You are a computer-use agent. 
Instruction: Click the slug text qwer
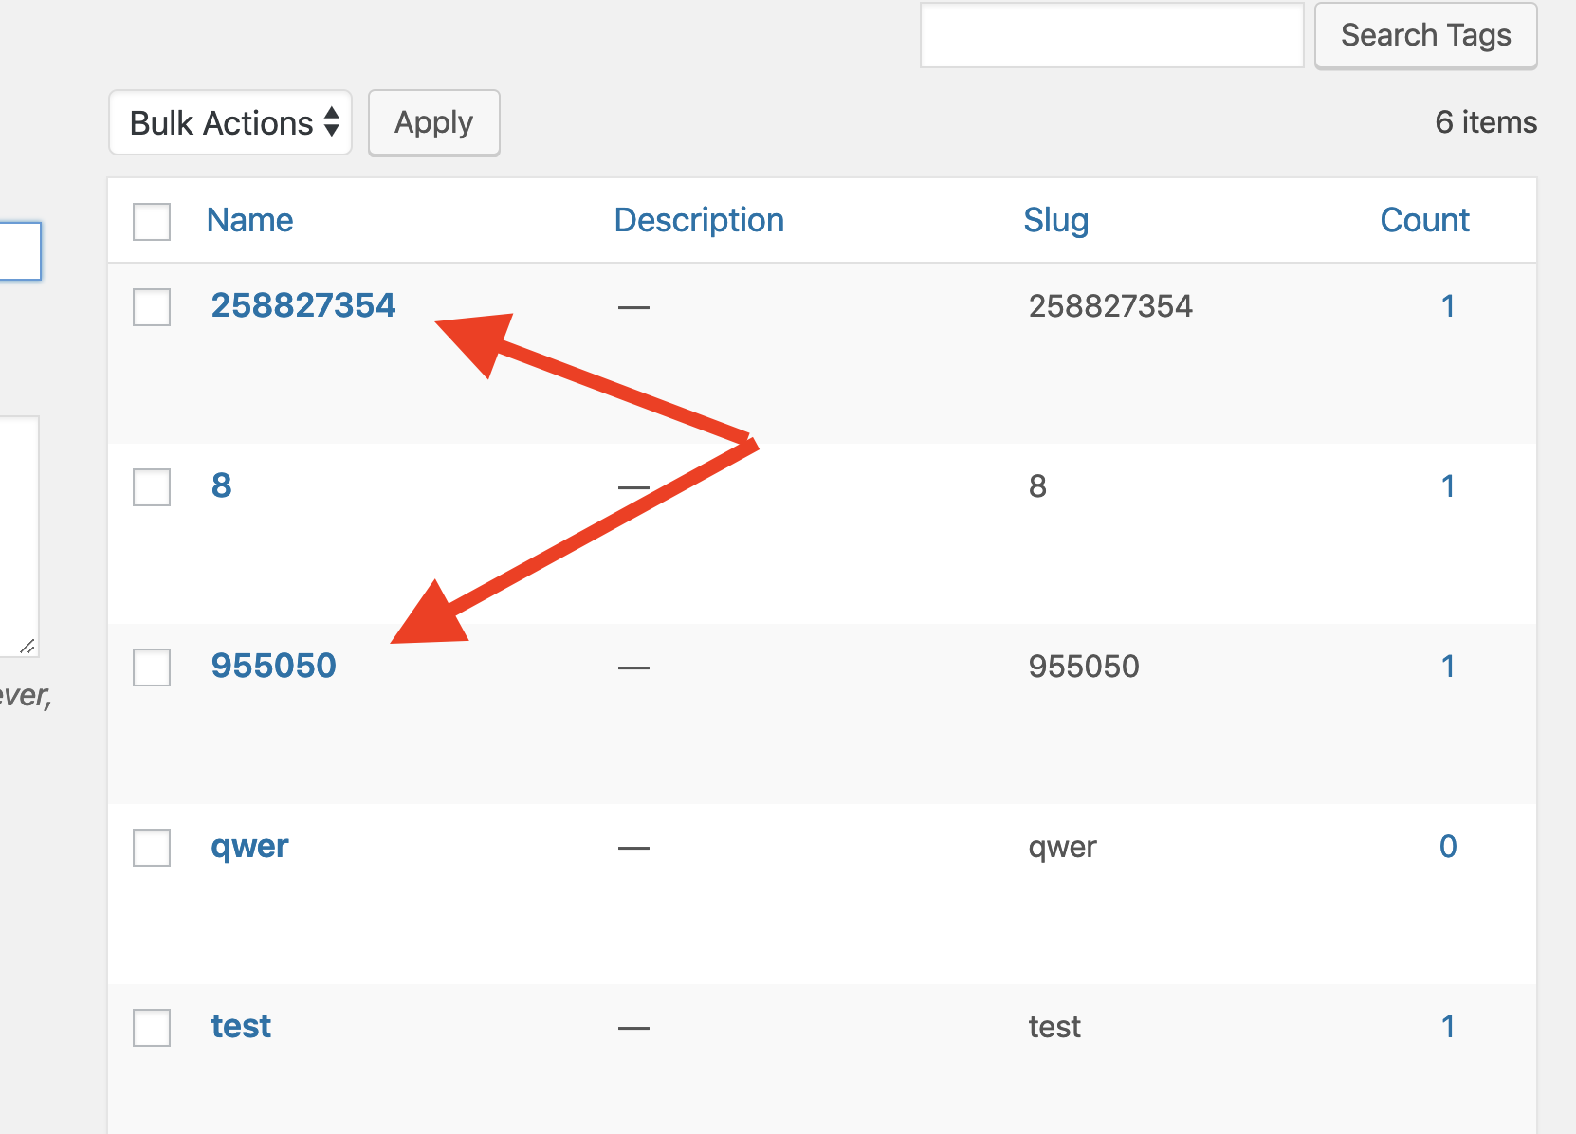[1062, 848]
